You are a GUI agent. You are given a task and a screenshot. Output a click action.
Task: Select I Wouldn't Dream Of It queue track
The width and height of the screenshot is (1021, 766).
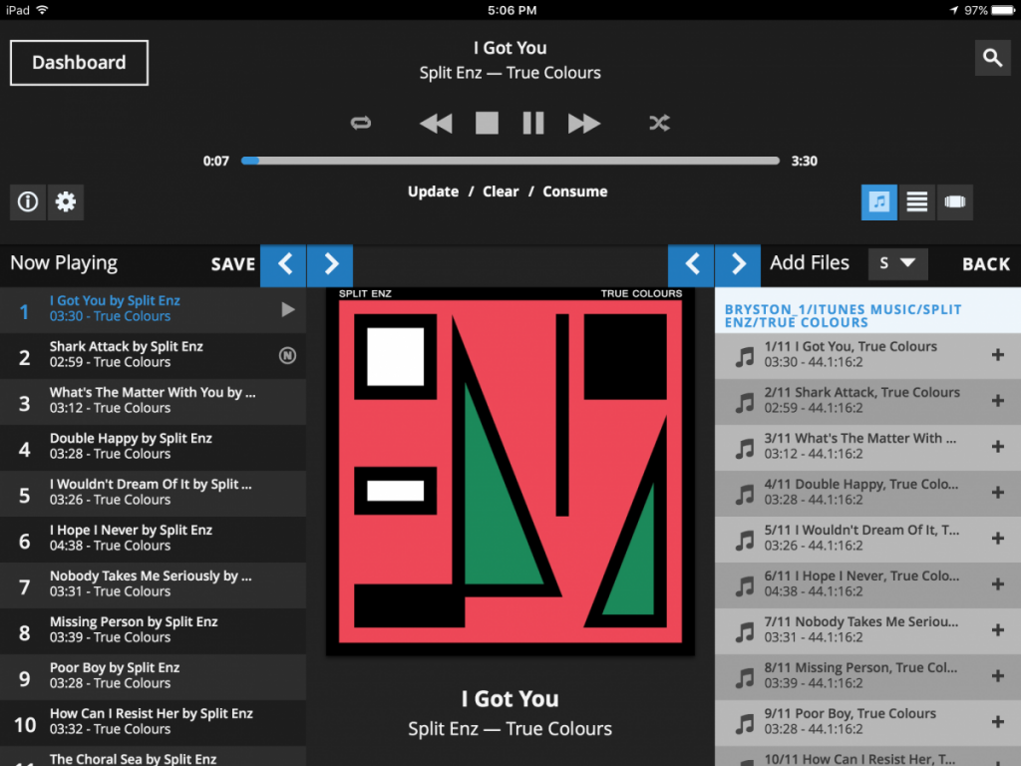(153, 494)
